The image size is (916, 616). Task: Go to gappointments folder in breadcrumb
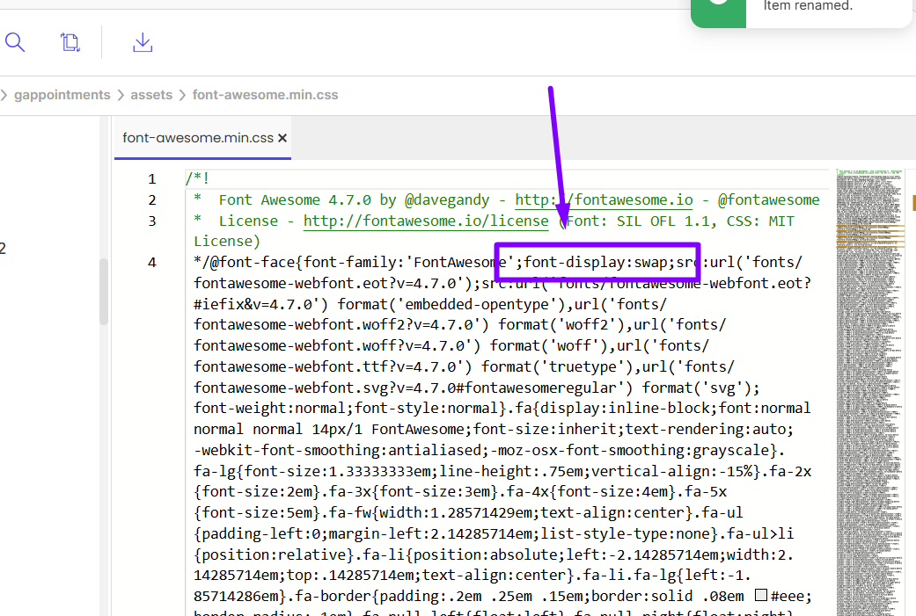(62, 95)
